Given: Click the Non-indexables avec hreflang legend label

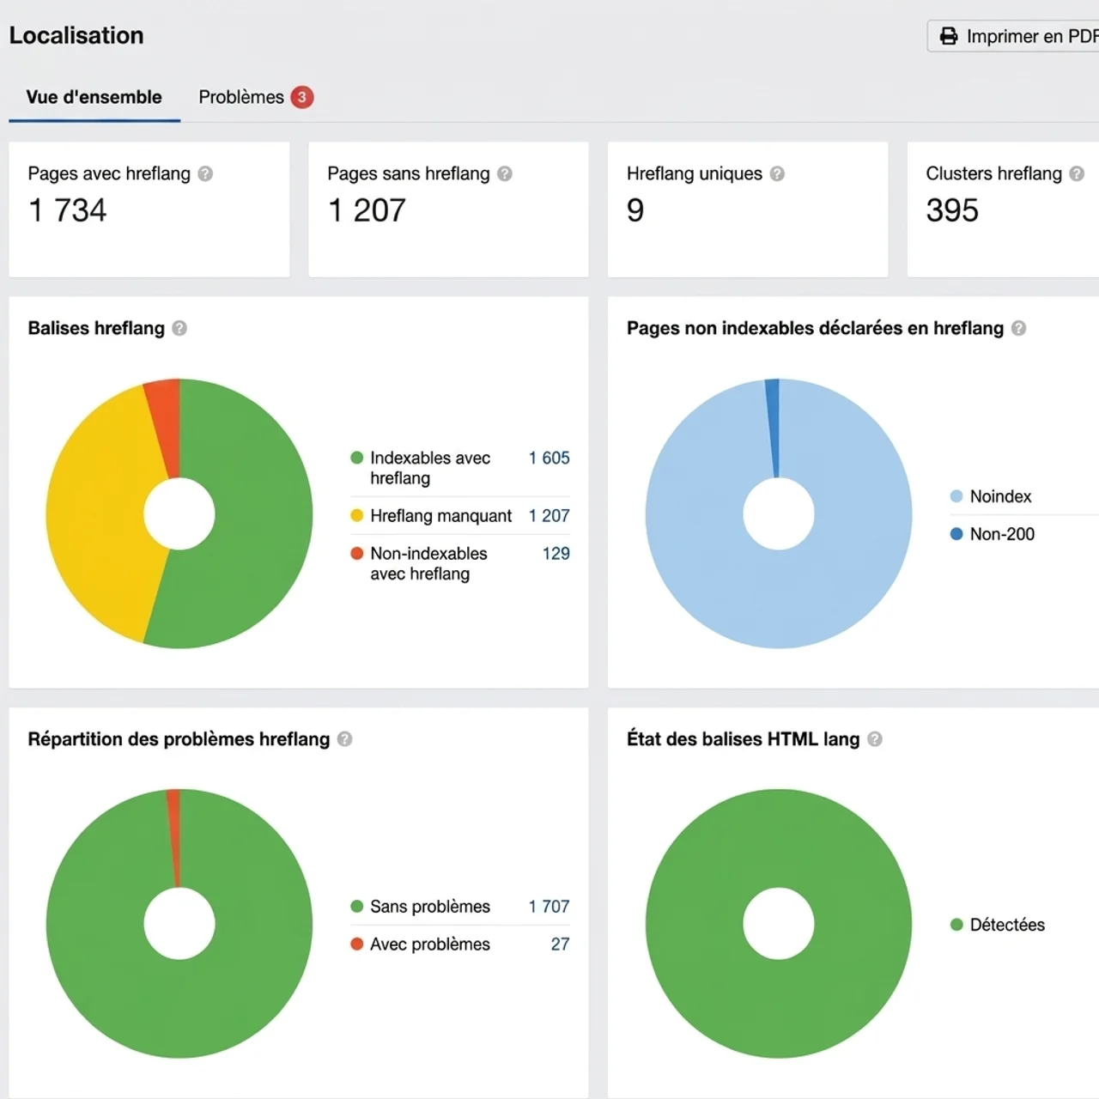Looking at the screenshot, I should (428, 563).
